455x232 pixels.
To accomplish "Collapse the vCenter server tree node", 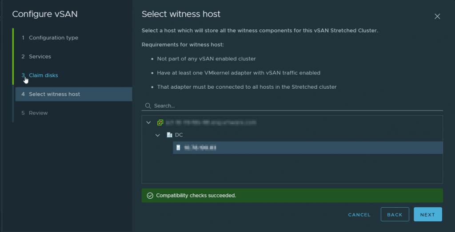I will pos(148,122).
